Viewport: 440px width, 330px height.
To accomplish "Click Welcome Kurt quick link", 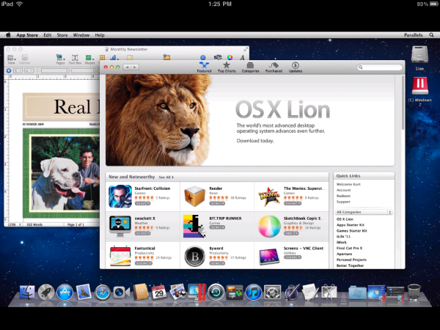I will click(348, 184).
